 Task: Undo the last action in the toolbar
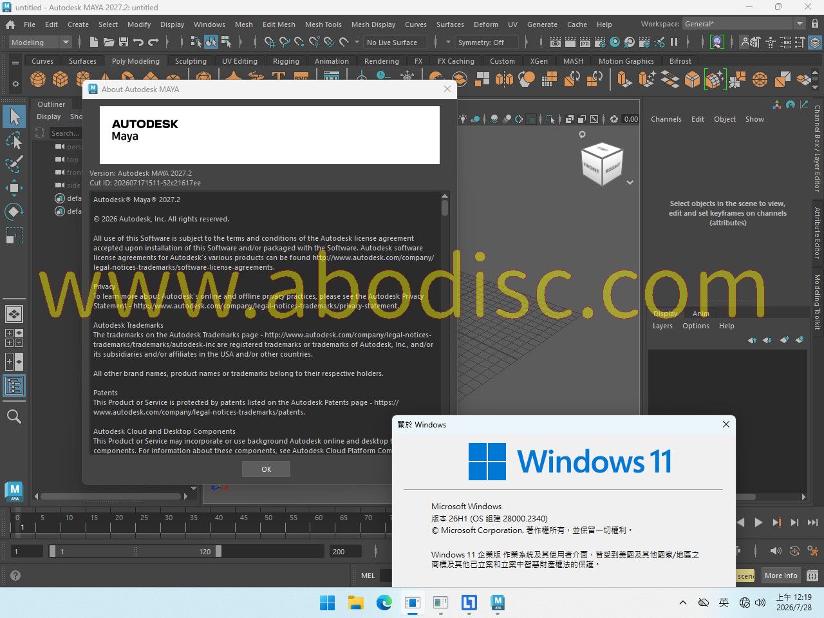click(138, 42)
